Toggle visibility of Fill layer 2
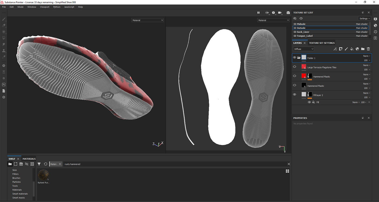Image resolution: width=379 pixels, height=202 pixels. 295,94
